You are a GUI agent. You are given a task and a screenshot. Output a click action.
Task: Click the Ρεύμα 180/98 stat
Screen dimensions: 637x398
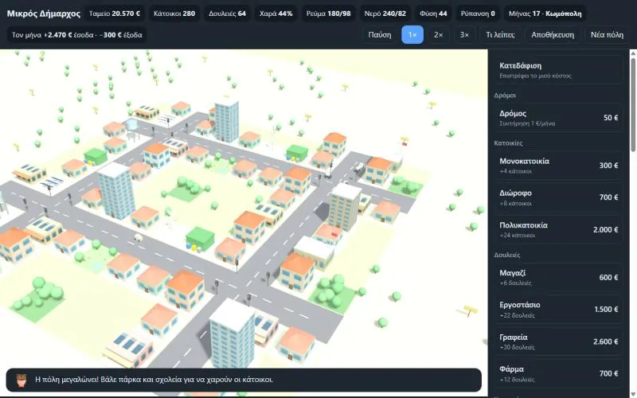(x=328, y=14)
